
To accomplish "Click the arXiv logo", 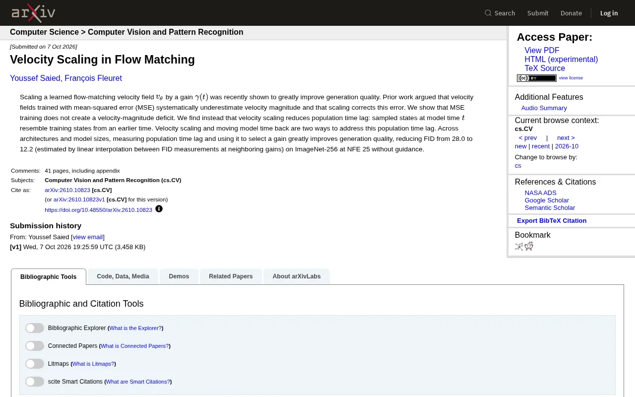I will 33,13.
